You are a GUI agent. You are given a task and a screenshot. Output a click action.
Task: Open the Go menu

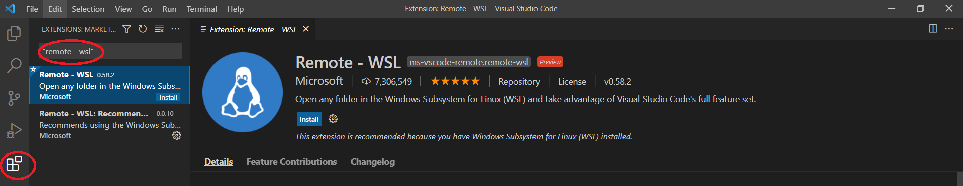147,9
